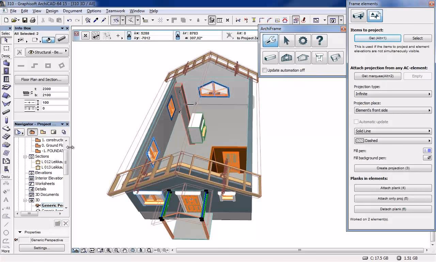Open the Teamwork menu
The width and height of the screenshot is (436, 262).
[115, 11]
